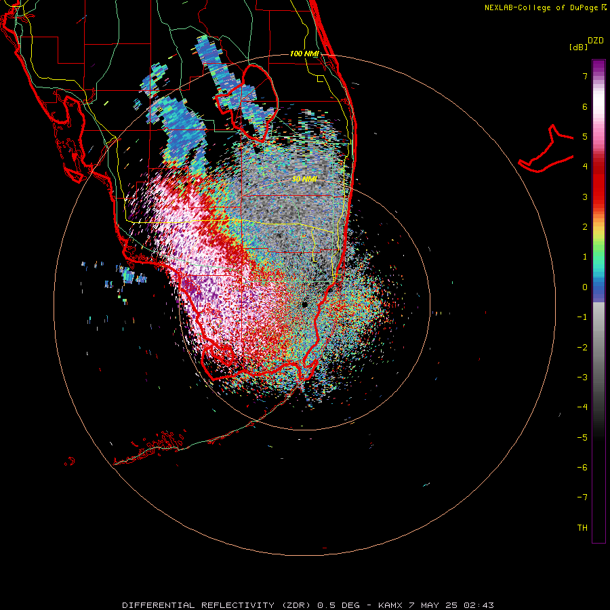Select the 3 tick label on color scale
Viewport: 610px width, 610px height.
pyautogui.click(x=585, y=197)
